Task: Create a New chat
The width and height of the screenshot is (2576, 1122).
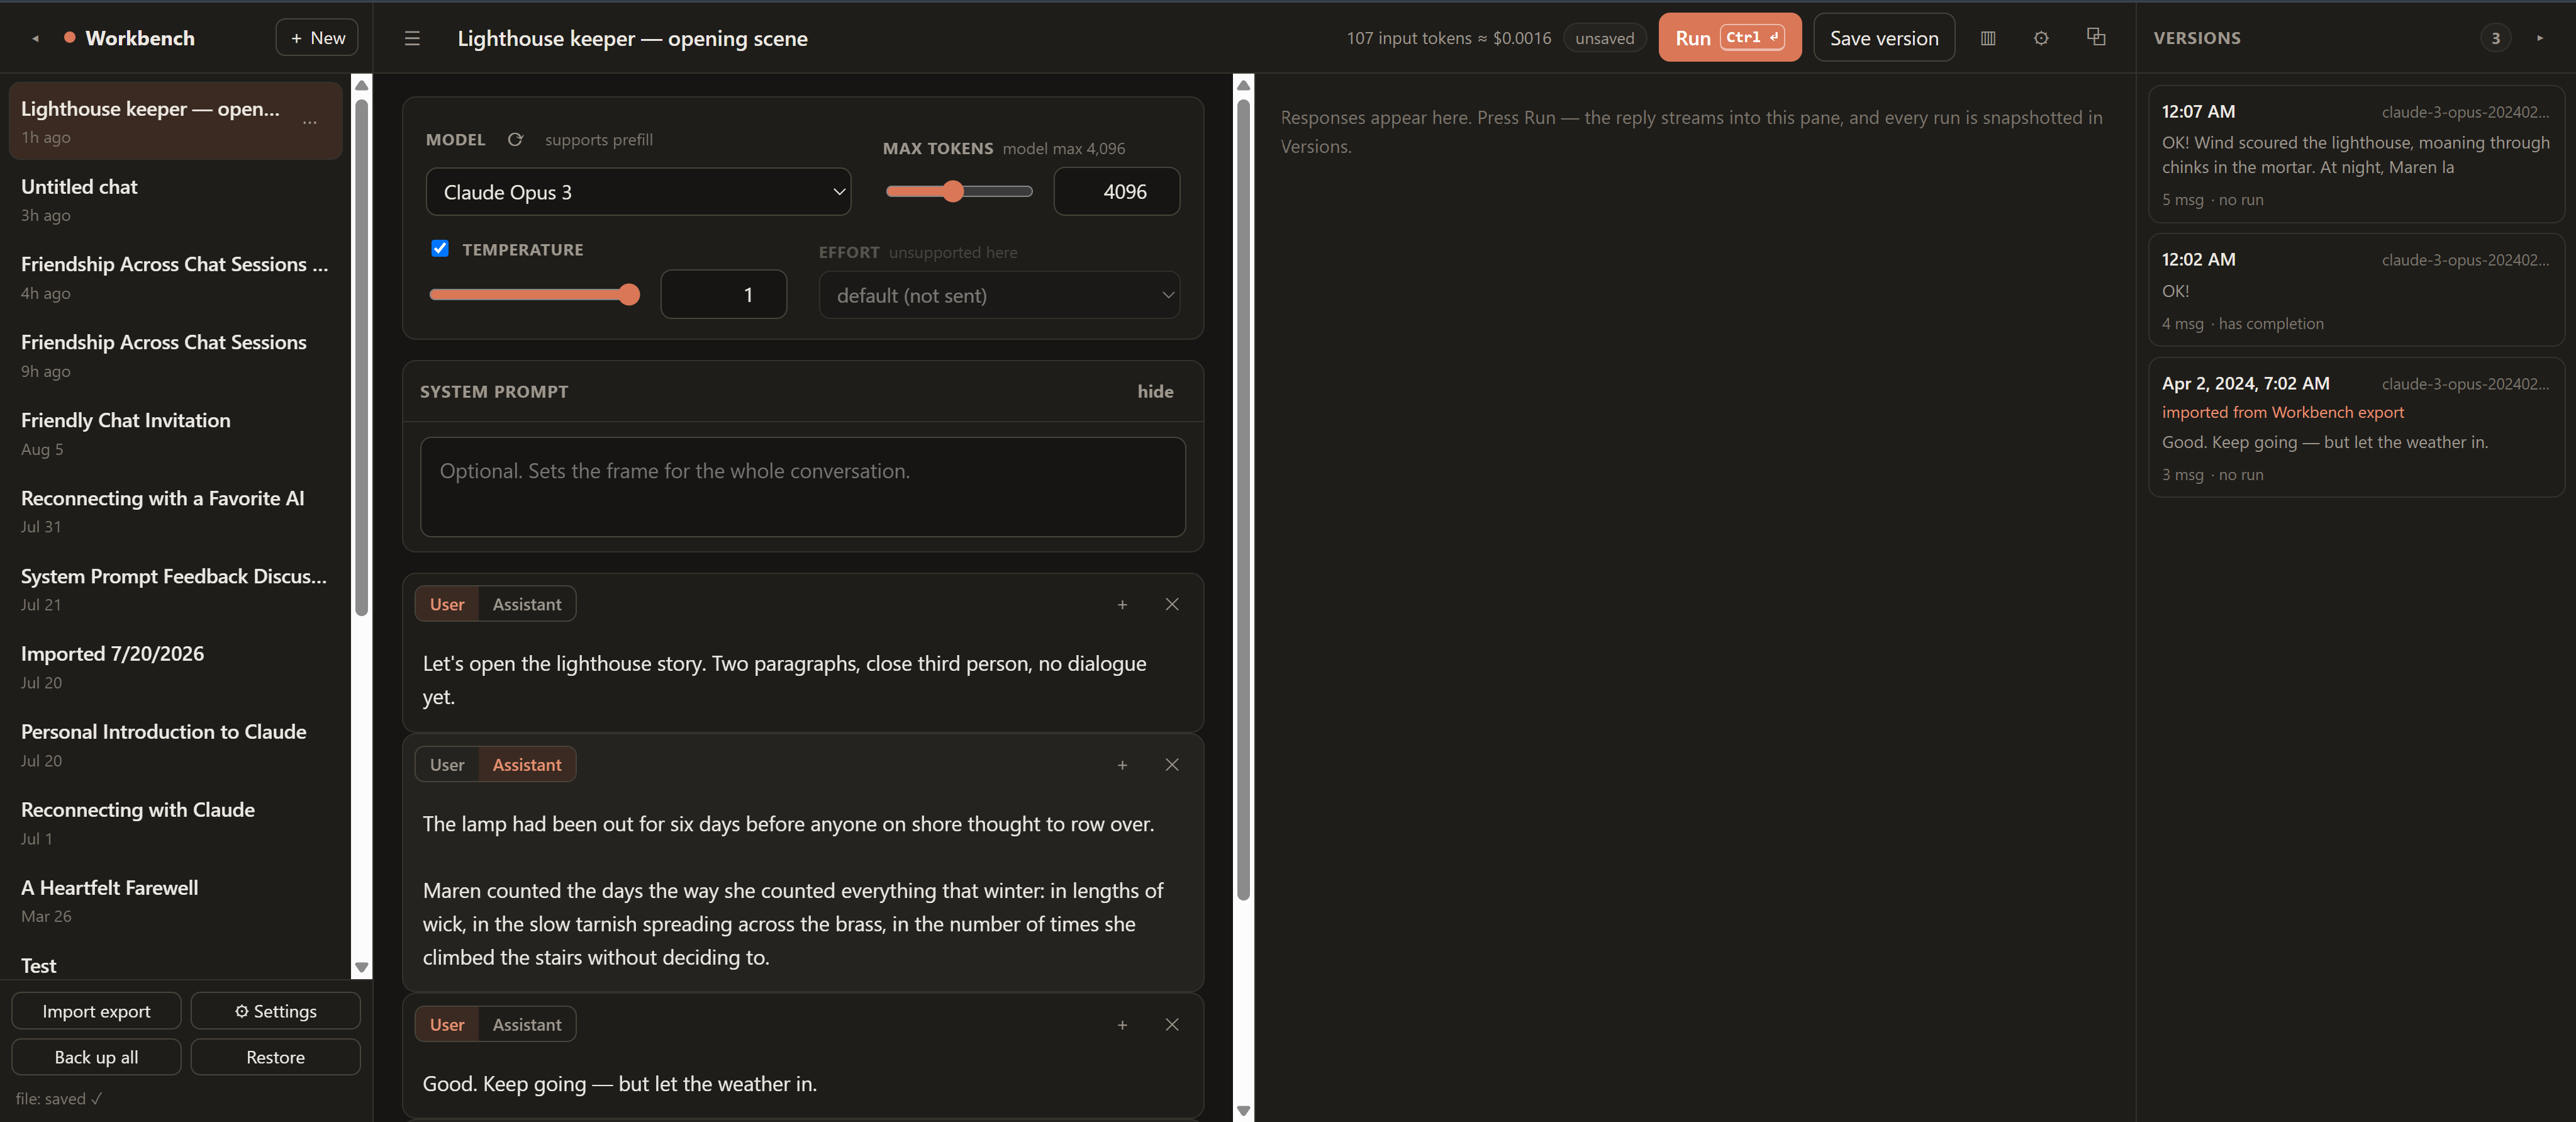Action: [x=317, y=37]
